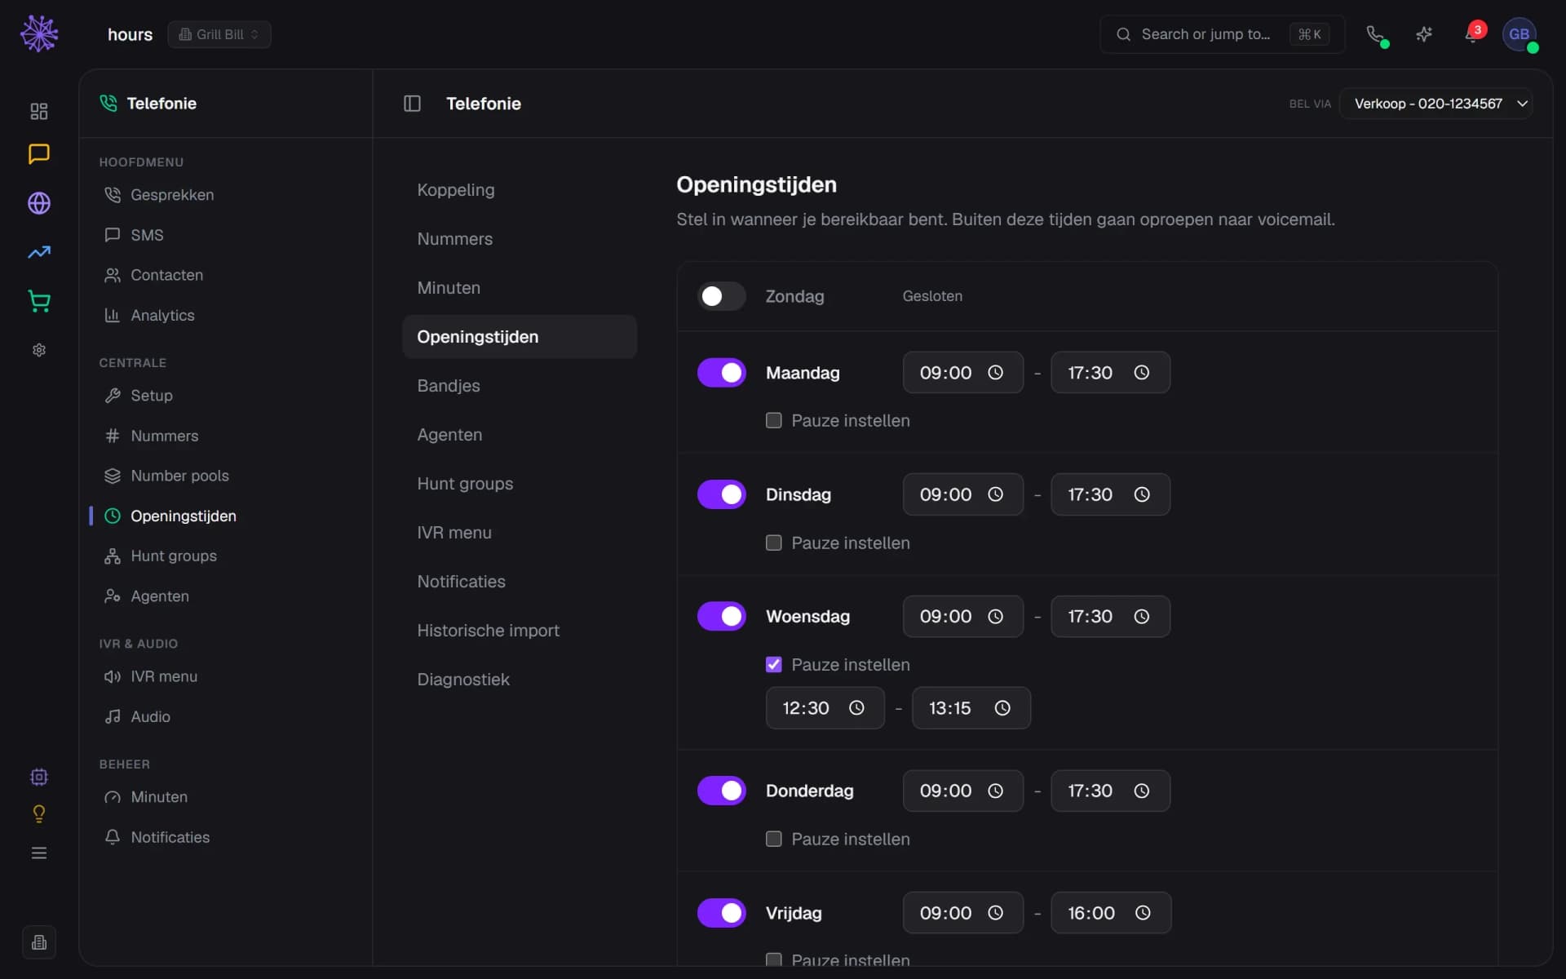Click Dinsdag end time field 17:30
The width and height of the screenshot is (1566, 979).
(x=1110, y=494)
